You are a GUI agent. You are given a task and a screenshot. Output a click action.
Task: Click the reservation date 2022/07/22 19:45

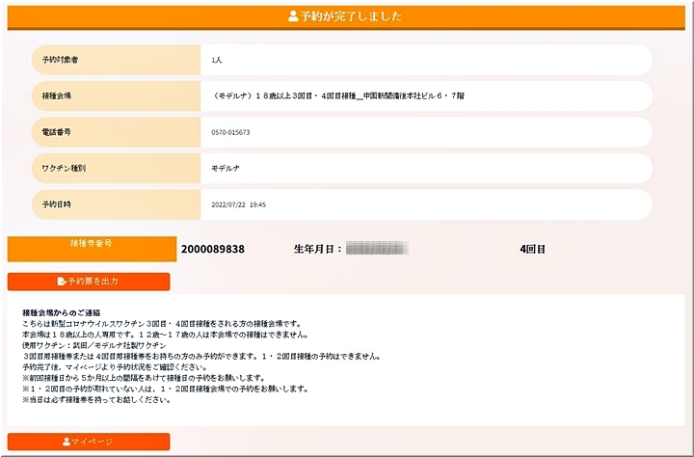238,204
